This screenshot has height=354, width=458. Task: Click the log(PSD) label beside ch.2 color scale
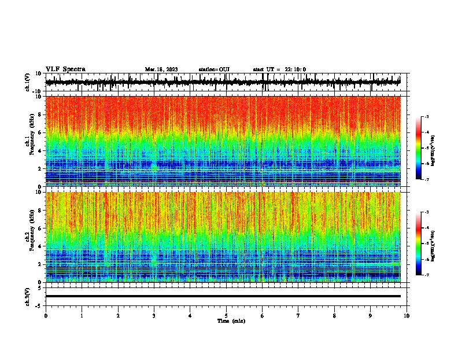433,246
